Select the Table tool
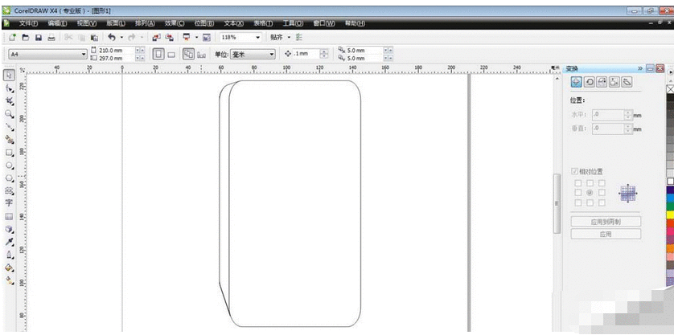This screenshot has height=335, width=674. click(10, 216)
